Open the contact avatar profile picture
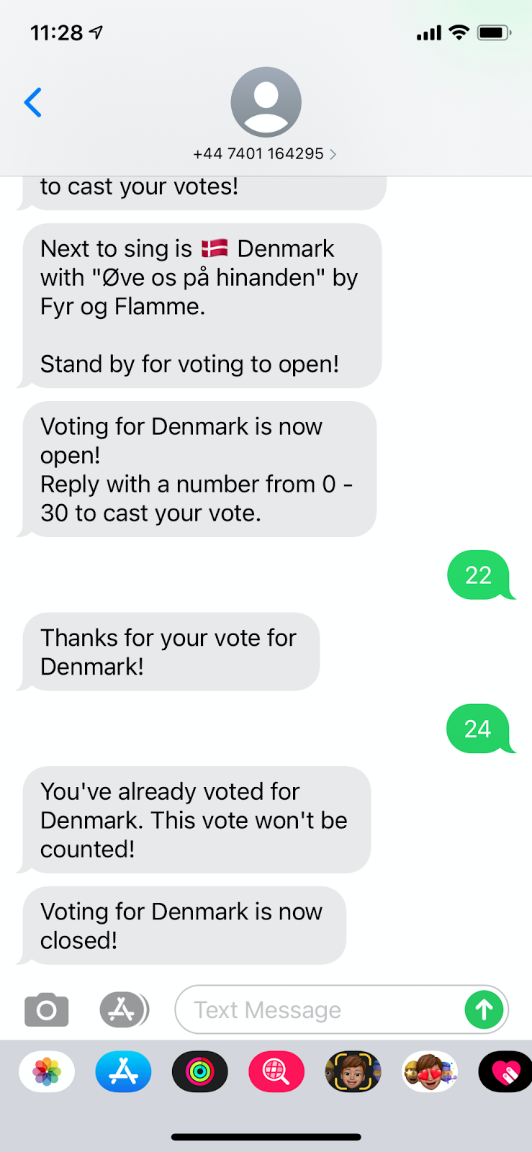The image size is (532, 1152). (266, 102)
